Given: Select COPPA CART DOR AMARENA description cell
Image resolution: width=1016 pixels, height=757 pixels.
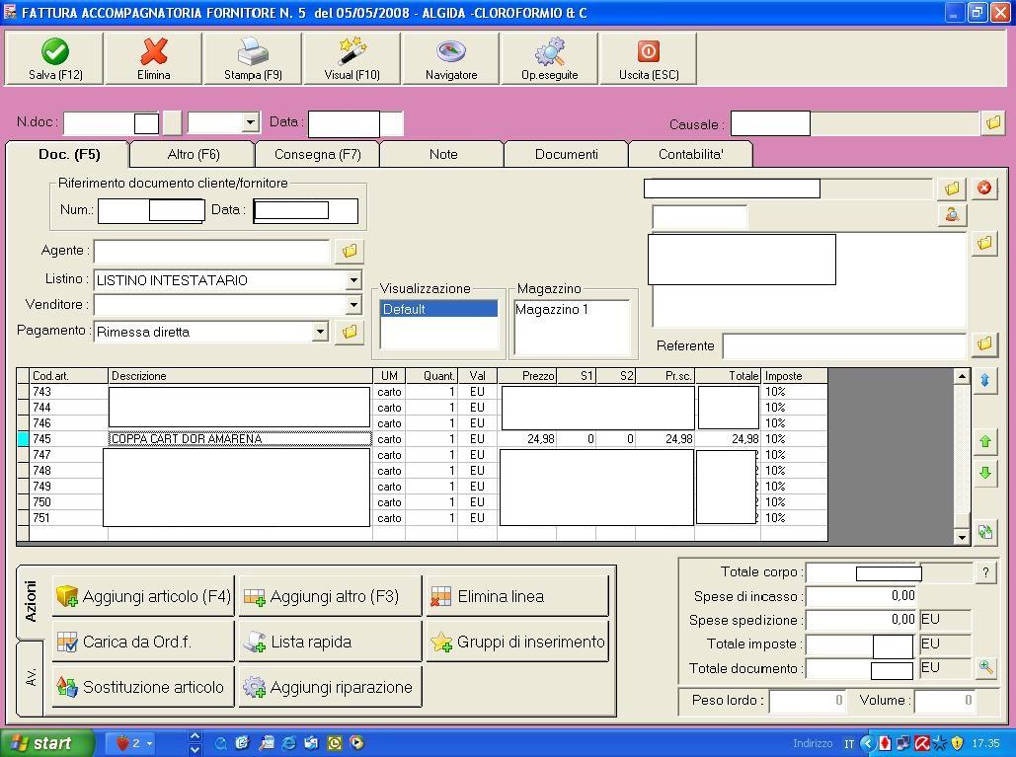Looking at the screenshot, I should coord(240,439).
